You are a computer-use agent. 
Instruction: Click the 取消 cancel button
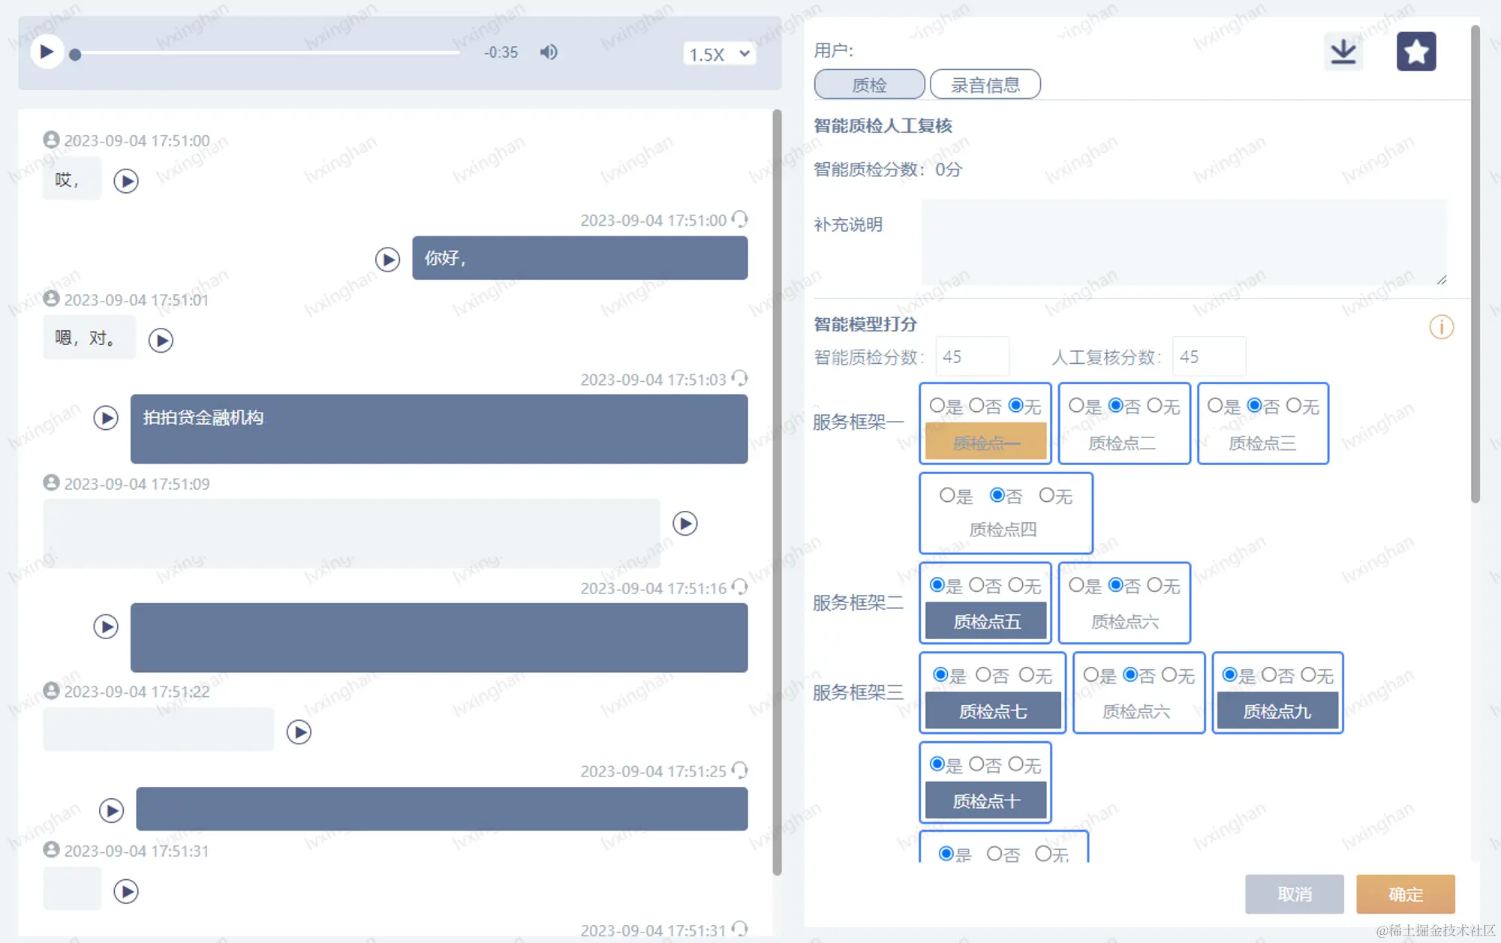pos(1294,894)
